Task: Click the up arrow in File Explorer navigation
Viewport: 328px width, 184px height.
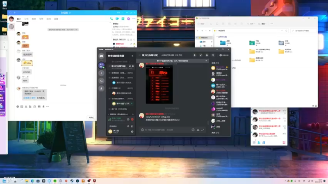Action: 210,31
